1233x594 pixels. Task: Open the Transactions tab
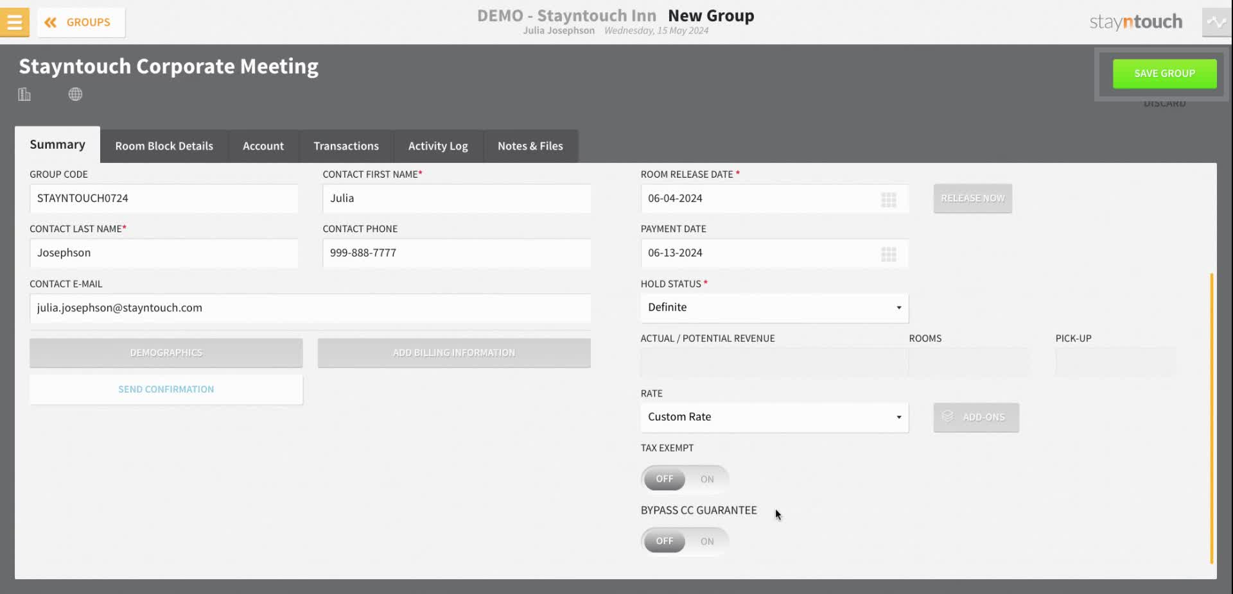[346, 146]
